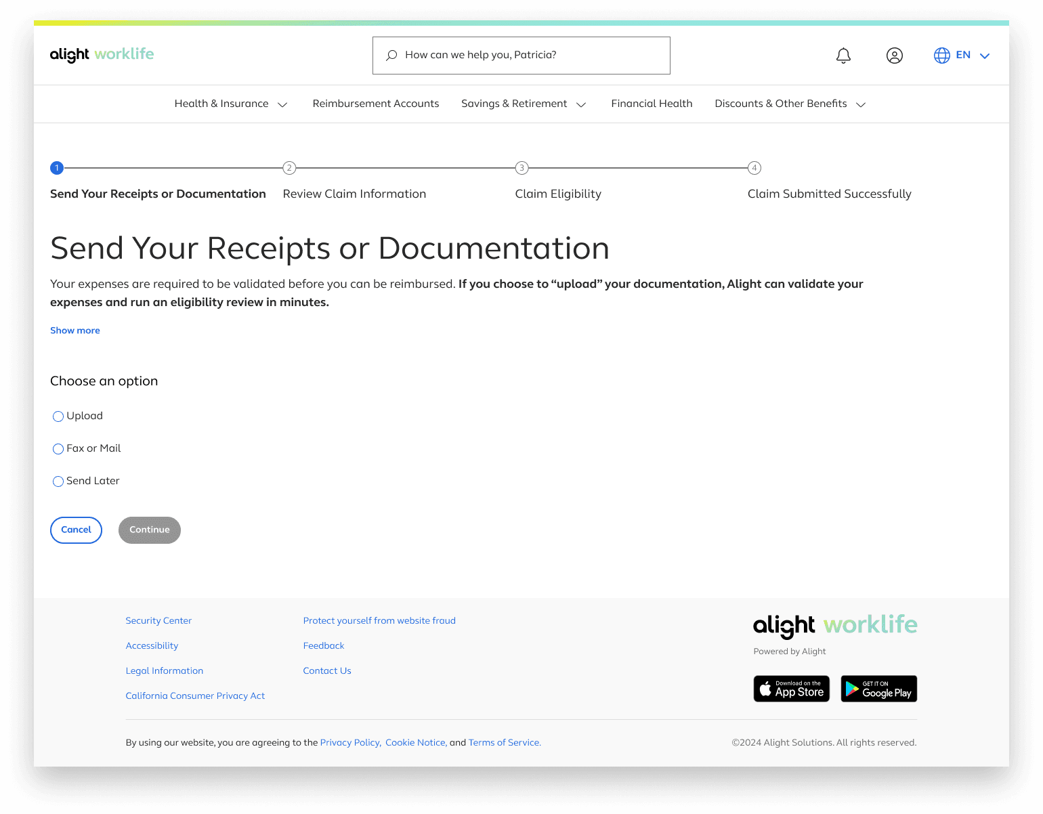Click step 1 circle in progress tracker
The width and height of the screenshot is (1043, 814).
(57, 168)
